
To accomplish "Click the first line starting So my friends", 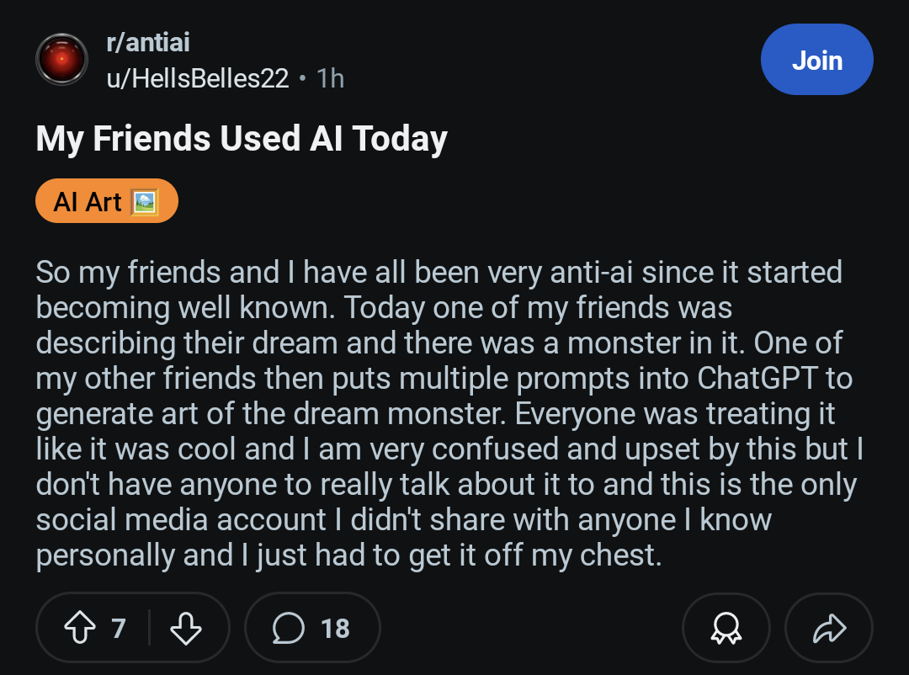I will [x=439, y=273].
